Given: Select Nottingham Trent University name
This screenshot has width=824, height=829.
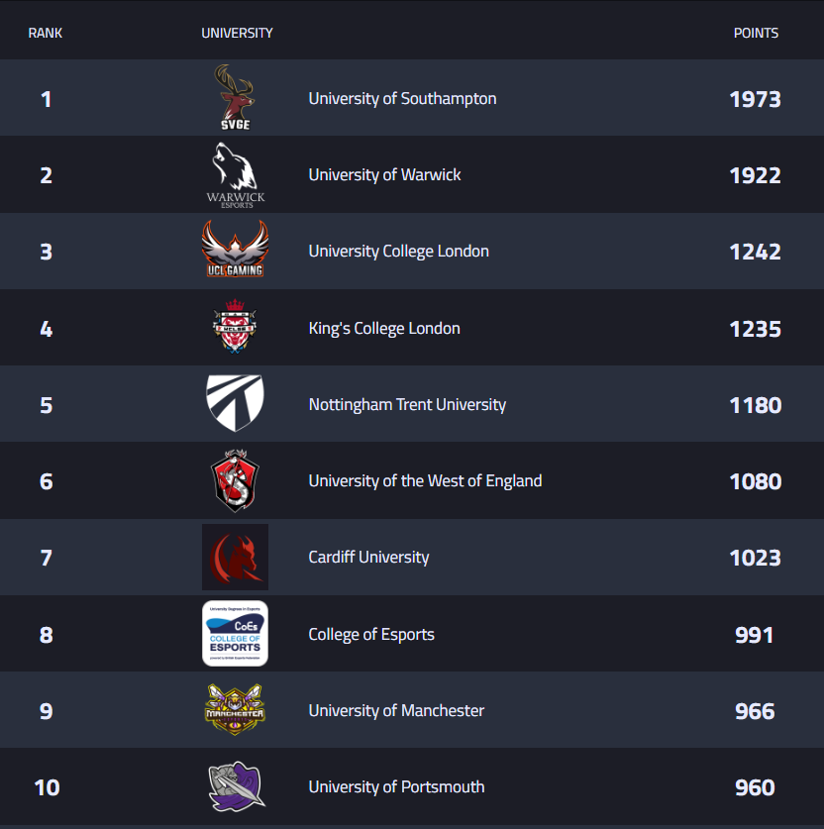Looking at the screenshot, I should click(407, 405).
